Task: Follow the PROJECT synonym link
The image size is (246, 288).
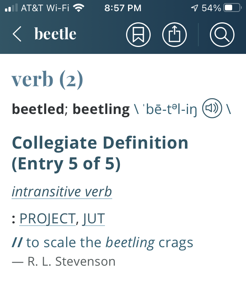Action: 48,219
